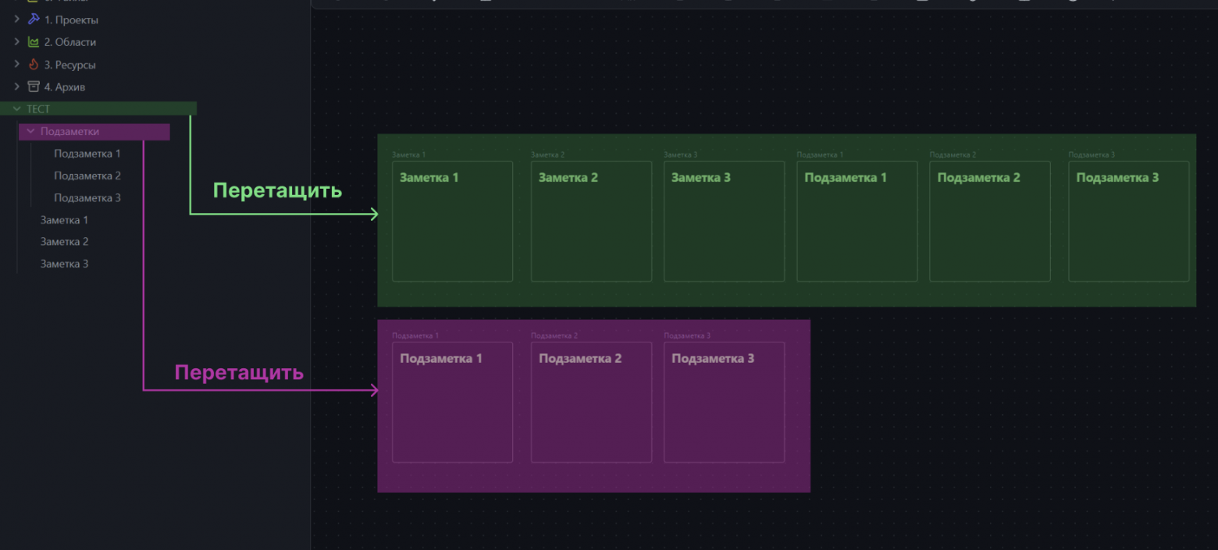Collapse the Подзаметки subfolder chevron
1218x550 pixels.
(x=31, y=132)
